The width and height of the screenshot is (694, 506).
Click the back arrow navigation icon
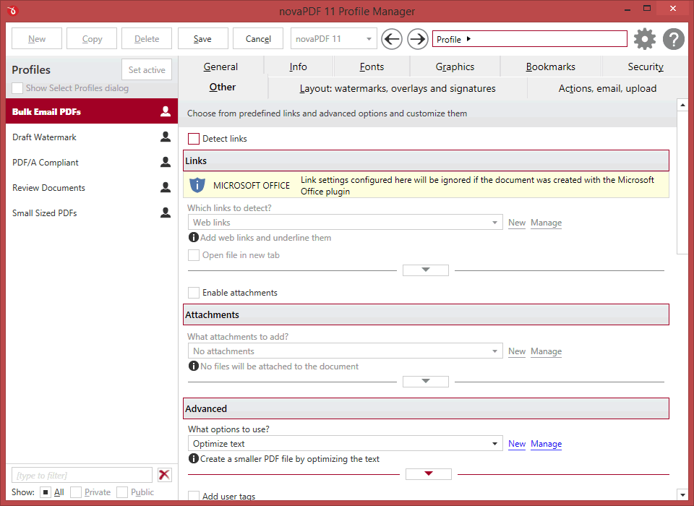tap(392, 39)
